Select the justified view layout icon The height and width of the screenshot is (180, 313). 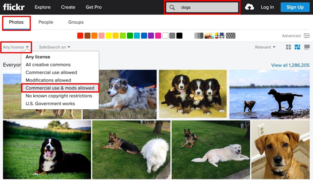297,47
